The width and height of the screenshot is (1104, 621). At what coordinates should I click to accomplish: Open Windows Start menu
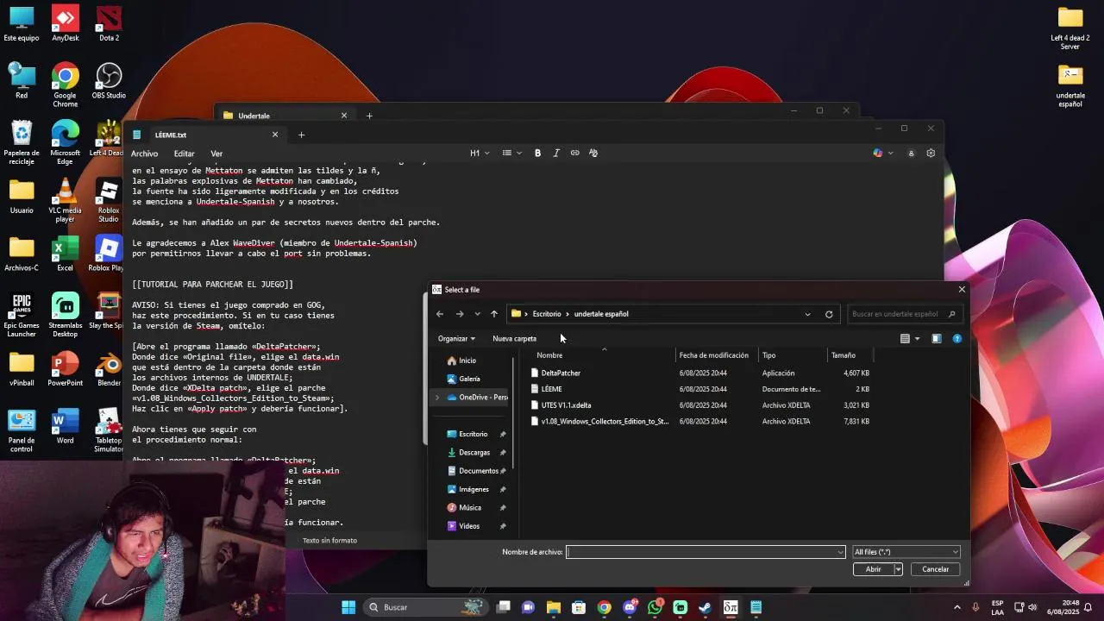(x=348, y=607)
